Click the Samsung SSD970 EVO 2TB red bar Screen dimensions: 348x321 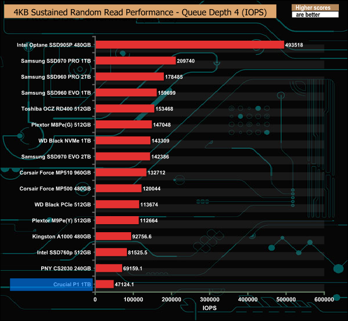pos(123,157)
